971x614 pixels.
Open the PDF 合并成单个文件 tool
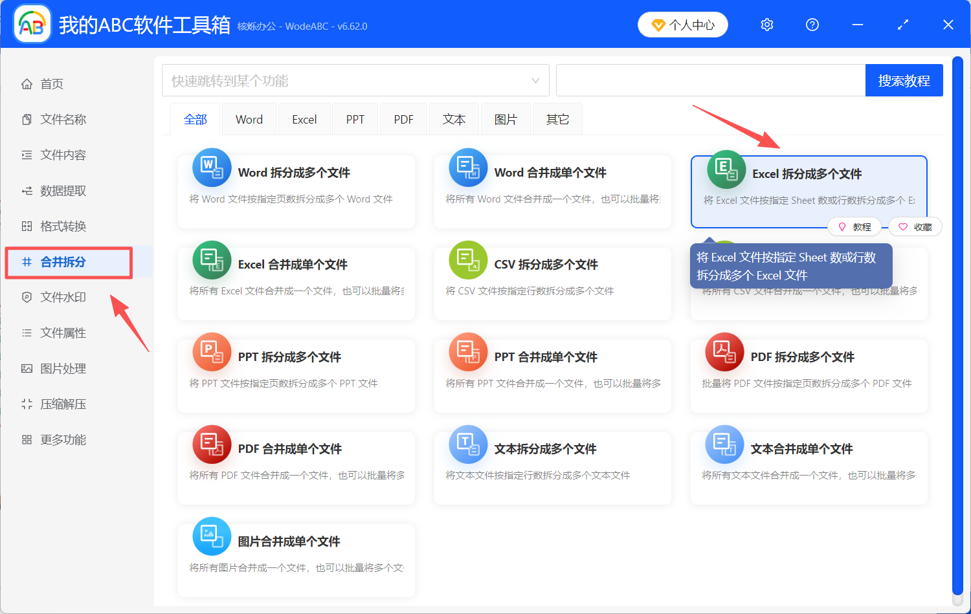coord(295,448)
